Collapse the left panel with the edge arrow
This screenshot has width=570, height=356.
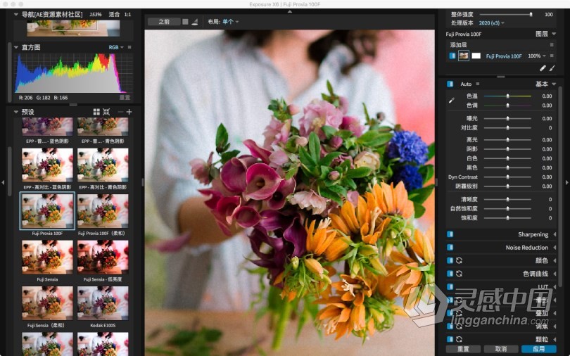3,182
